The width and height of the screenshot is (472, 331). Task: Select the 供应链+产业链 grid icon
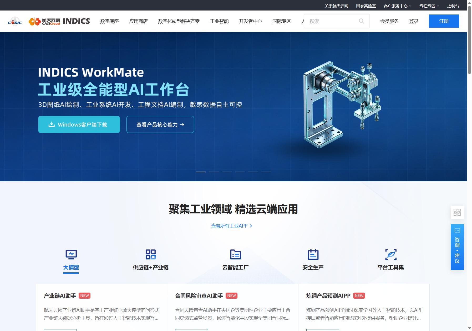pos(151,254)
